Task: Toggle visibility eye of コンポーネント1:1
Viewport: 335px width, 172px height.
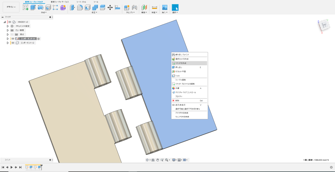Action: [13, 39]
